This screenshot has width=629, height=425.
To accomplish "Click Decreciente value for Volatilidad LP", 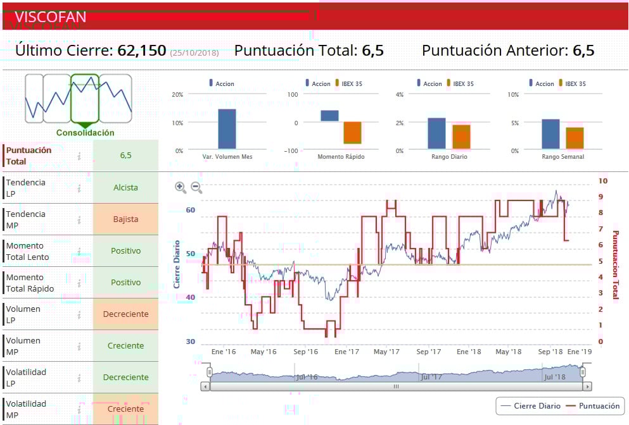I will click(x=125, y=378).
